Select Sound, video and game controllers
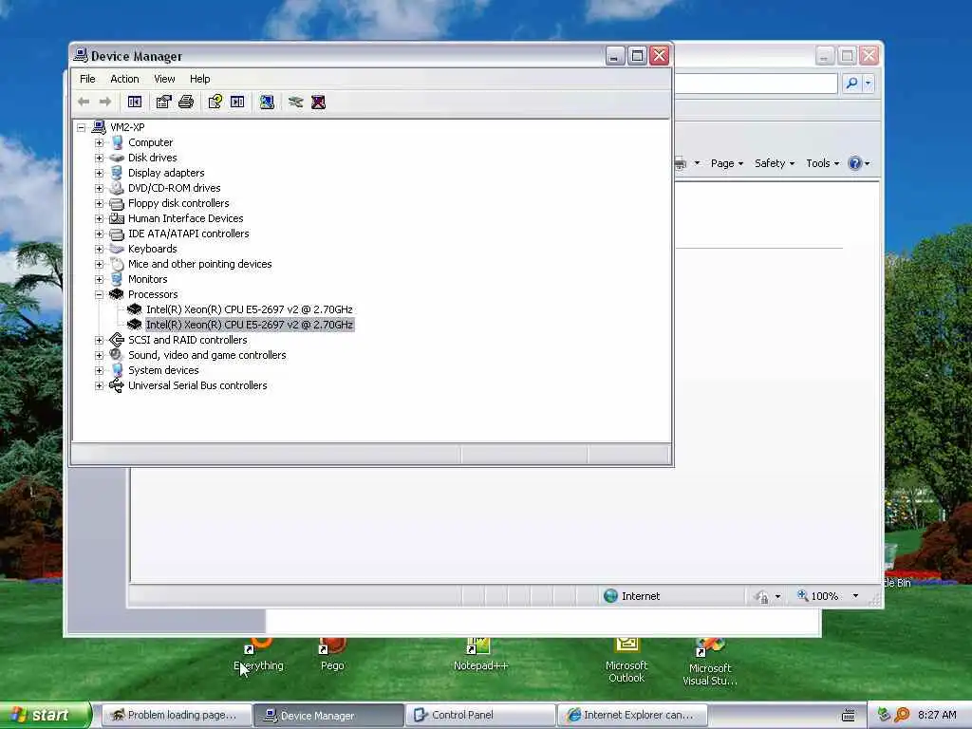 coord(207,355)
